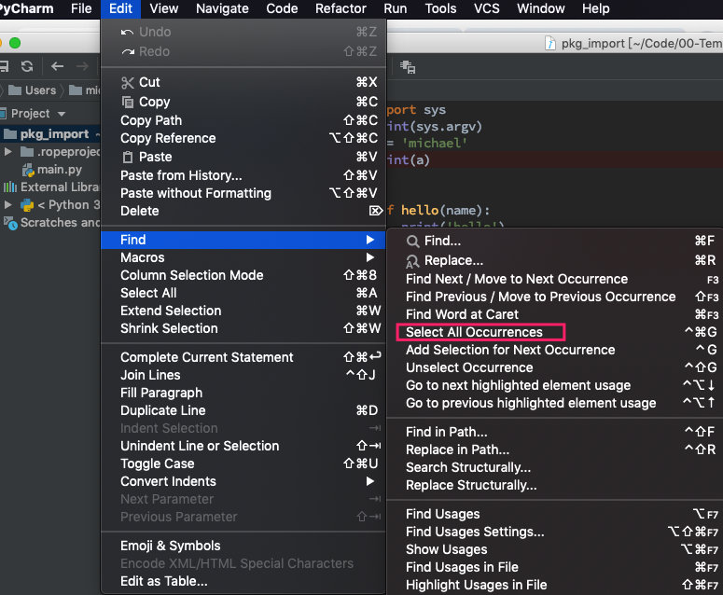The width and height of the screenshot is (723, 595).
Task: Choose Find Usages Settings...
Action: 554,532
